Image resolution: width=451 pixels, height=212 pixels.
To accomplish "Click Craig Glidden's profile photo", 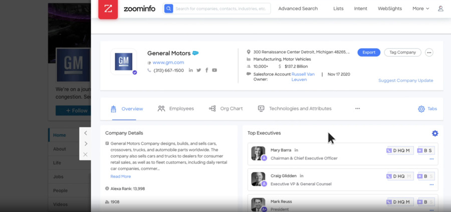I will tap(258, 179).
